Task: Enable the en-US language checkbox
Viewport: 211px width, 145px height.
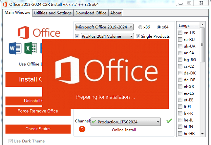Action: point(180,33)
